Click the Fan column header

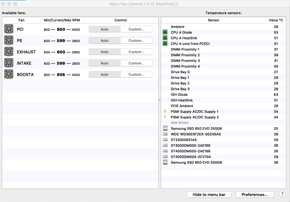21,20
